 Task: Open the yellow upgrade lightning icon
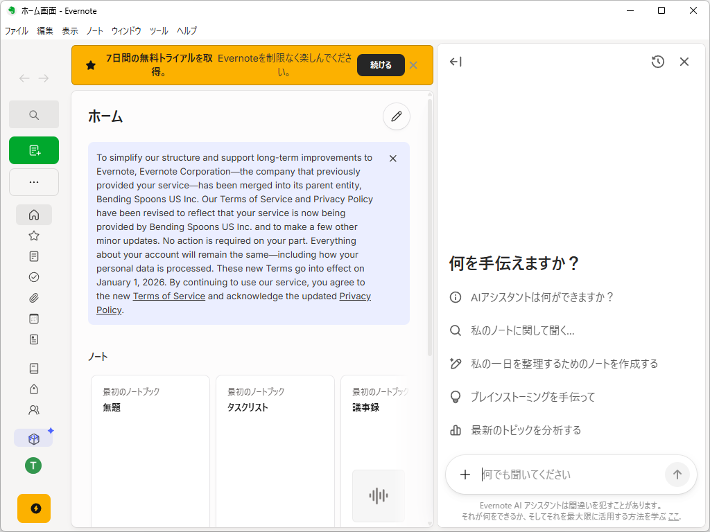pos(33,508)
